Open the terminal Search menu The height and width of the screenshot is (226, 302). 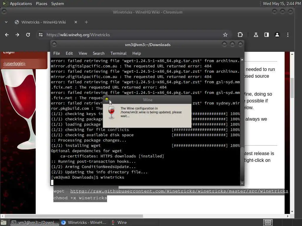click(99, 54)
